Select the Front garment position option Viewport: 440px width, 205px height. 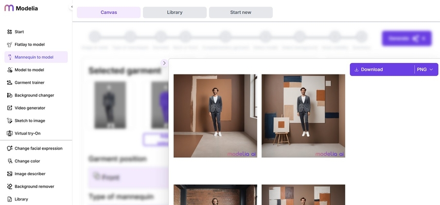tap(128, 177)
